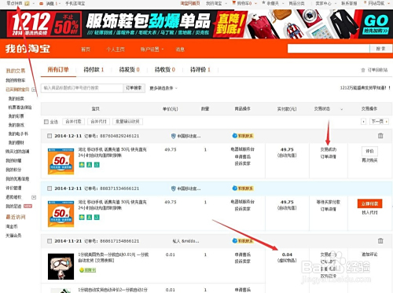The image size is (393, 293).
Task: Click the third green service badge on the first 50元 order
Action: pyautogui.click(x=97, y=165)
